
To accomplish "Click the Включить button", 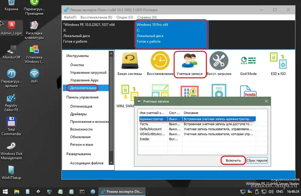I will point(233,160).
